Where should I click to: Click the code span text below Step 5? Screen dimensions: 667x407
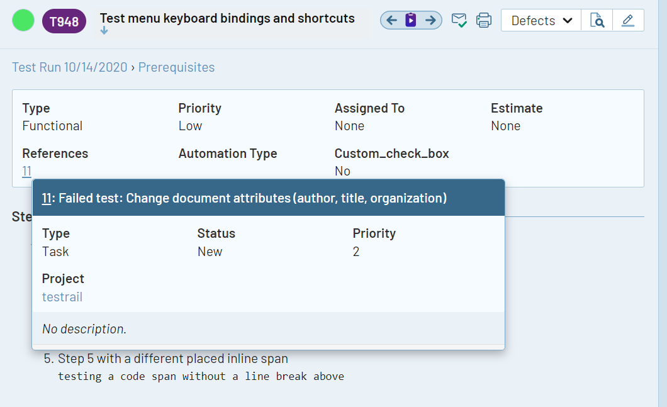(x=201, y=377)
